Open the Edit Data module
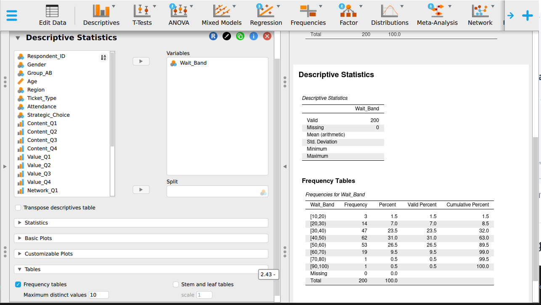This screenshot has height=305, width=541. [x=53, y=15]
